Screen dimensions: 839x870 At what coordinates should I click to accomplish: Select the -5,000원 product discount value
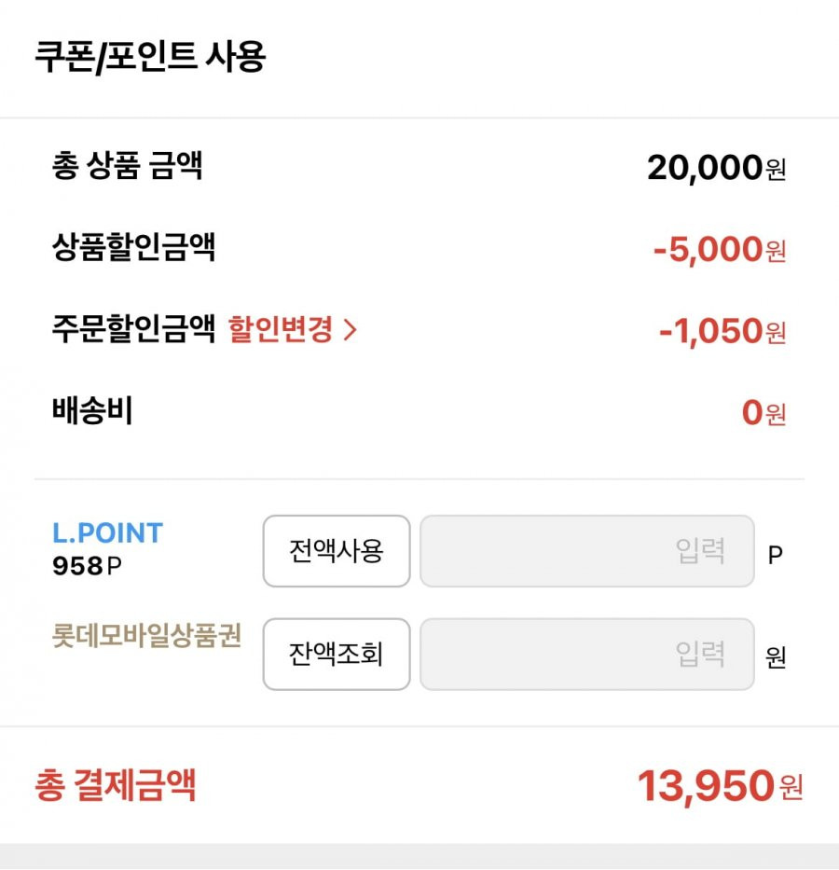pyautogui.click(x=720, y=249)
